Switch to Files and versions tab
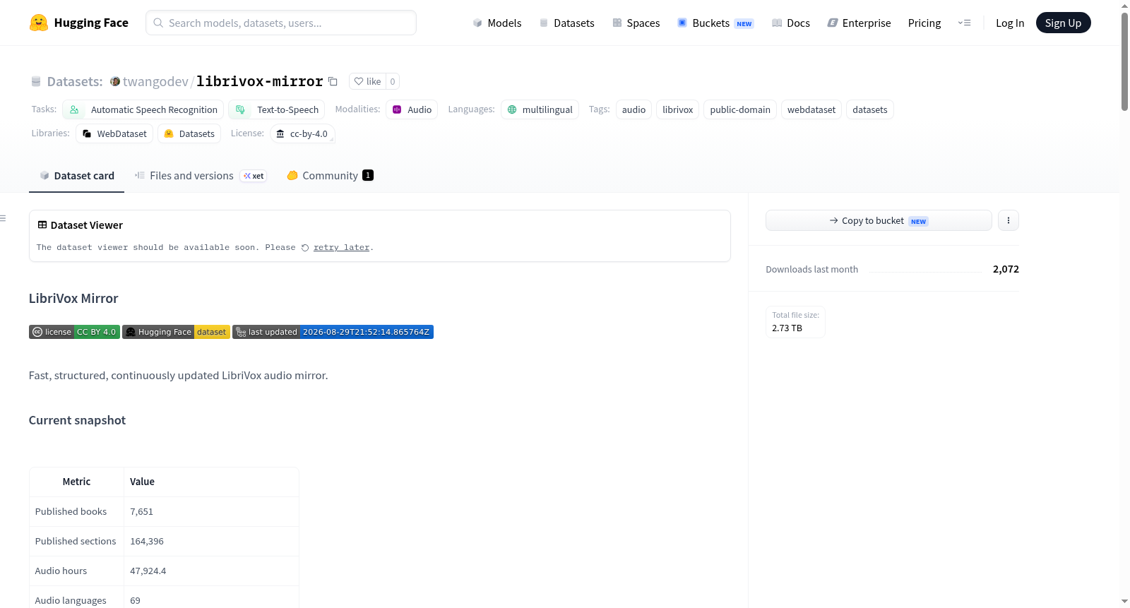This screenshot has width=1130, height=608. (x=200, y=176)
